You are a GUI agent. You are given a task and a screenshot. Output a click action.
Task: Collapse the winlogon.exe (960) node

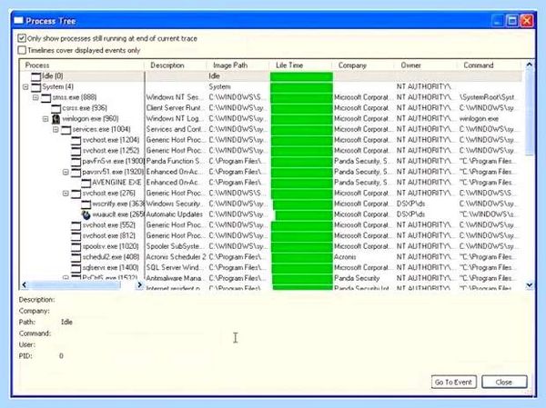[45, 119]
